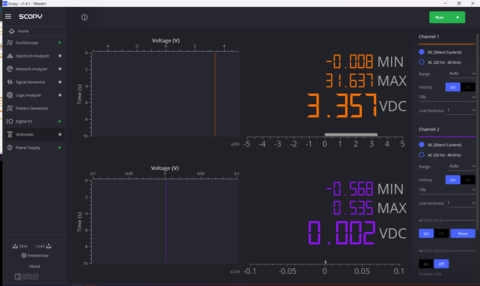
Task: Click the Load label
Action: point(40,246)
